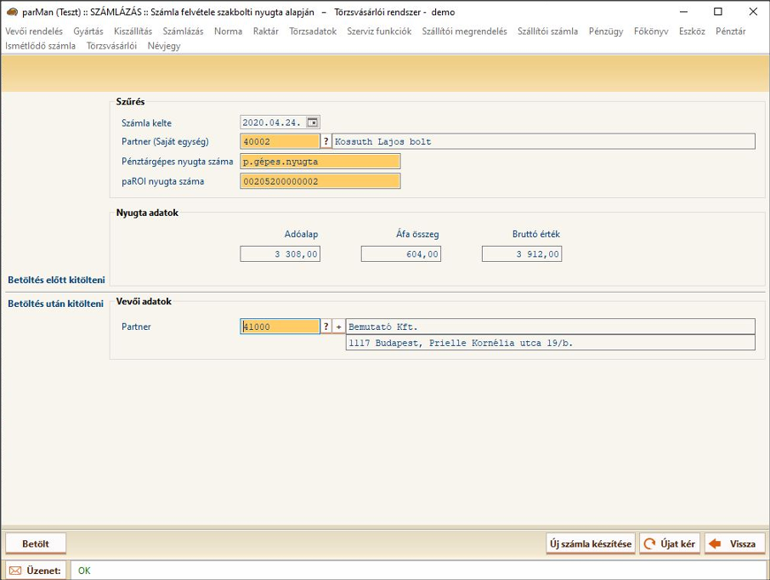Click the OK status message text
Screen dimensions: 770x580
(x=84, y=570)
